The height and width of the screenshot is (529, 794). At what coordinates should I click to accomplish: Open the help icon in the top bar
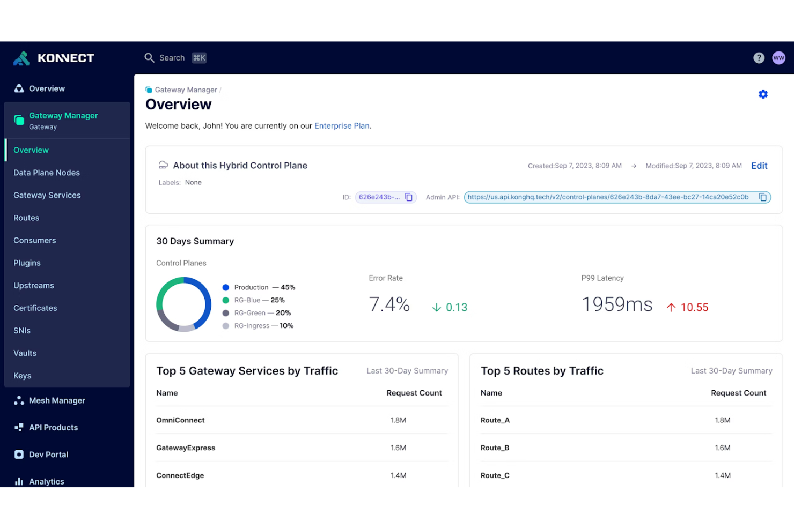[759, 57]
